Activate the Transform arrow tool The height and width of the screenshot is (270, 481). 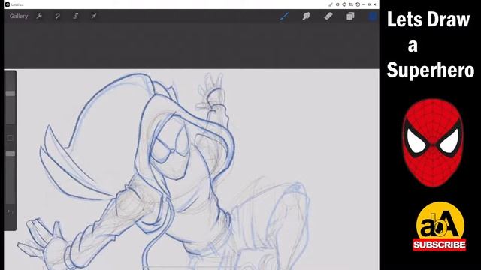pyautogui.click(x=93, y=16)
